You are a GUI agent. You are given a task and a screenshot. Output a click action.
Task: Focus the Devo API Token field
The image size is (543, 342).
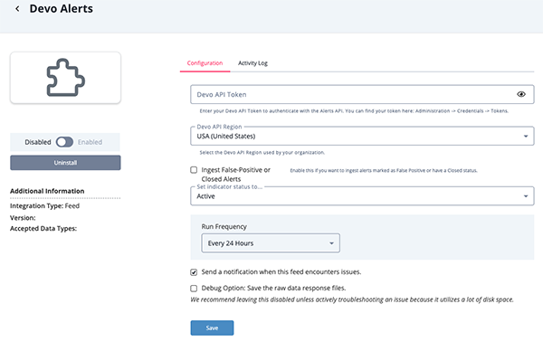click(x=362, y=94)
